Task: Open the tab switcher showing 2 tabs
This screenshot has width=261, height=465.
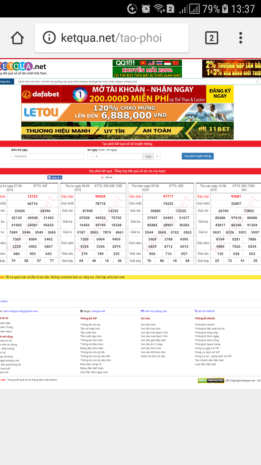Action: 212,38
